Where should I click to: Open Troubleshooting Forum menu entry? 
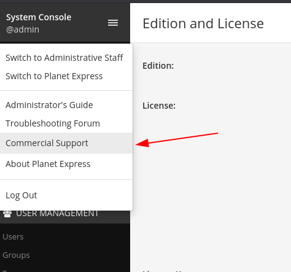53,123
